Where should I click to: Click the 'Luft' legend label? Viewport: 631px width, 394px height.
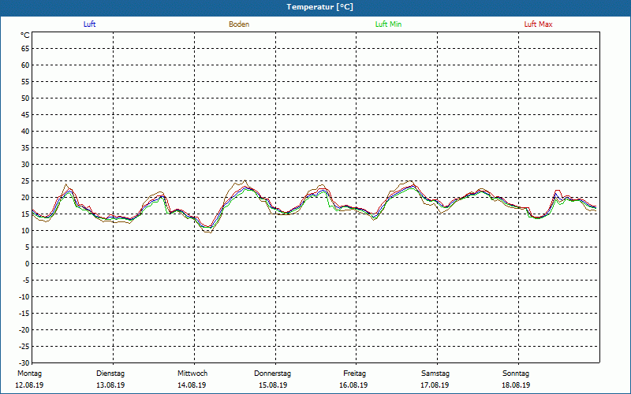tap(89, 24)
